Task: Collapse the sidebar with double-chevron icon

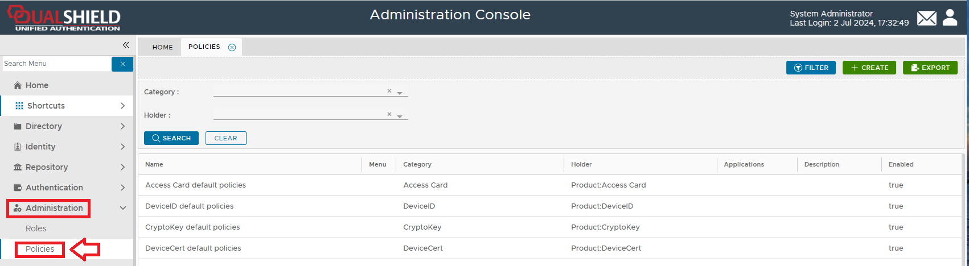Action: [x=126, y=45]
